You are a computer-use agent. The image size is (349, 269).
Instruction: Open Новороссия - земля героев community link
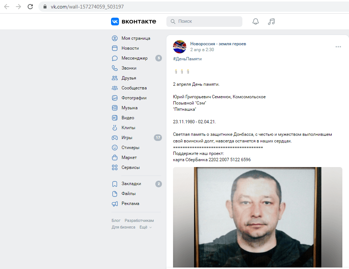tap(218, 44)
